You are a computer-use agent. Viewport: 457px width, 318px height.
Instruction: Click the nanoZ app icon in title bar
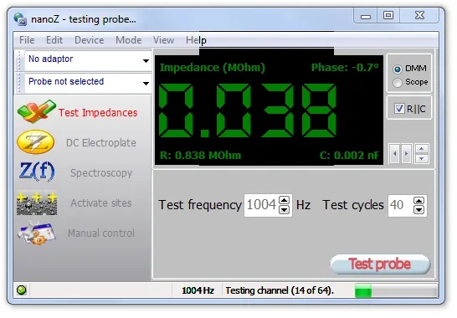20,19
